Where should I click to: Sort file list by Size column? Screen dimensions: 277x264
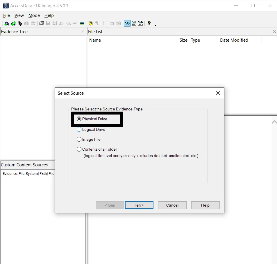pos(174,40)
